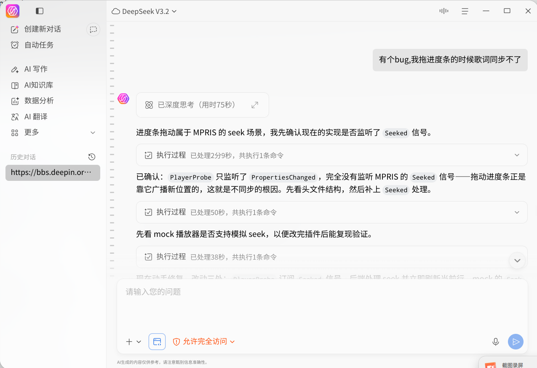Click the voice waveform icon in title bar
Screen dimensions: 537x368
[x=443, y=11]
